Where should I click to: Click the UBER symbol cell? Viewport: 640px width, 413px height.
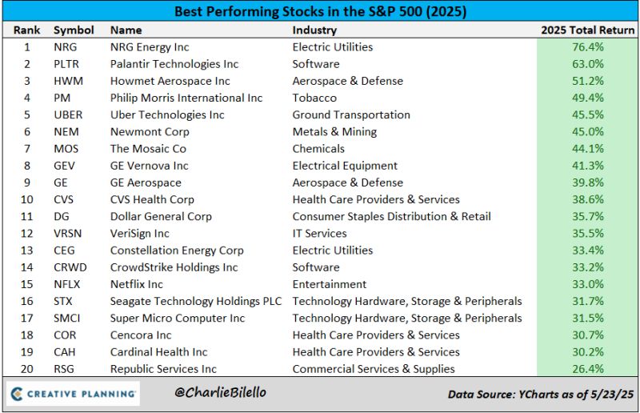pyautogui.click(x=68, y=114)
